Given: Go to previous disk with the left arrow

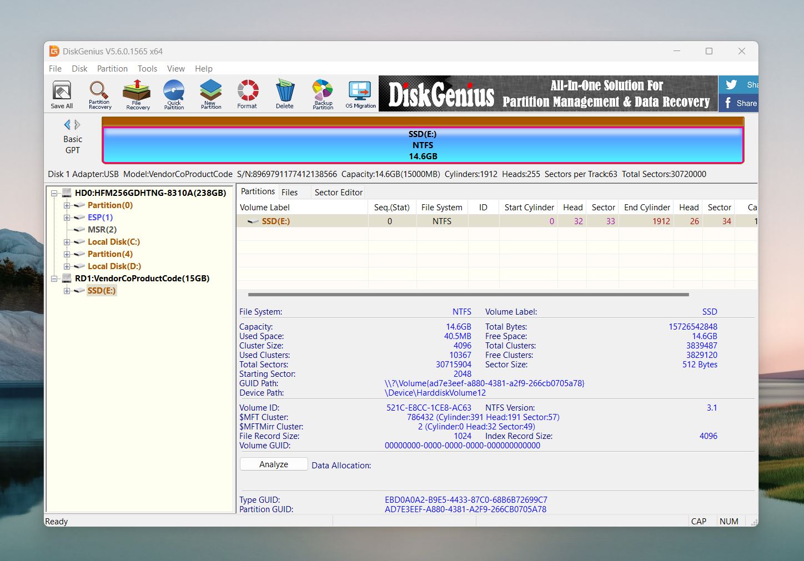Looking at the screenshot, I should [x=67, y=124].
